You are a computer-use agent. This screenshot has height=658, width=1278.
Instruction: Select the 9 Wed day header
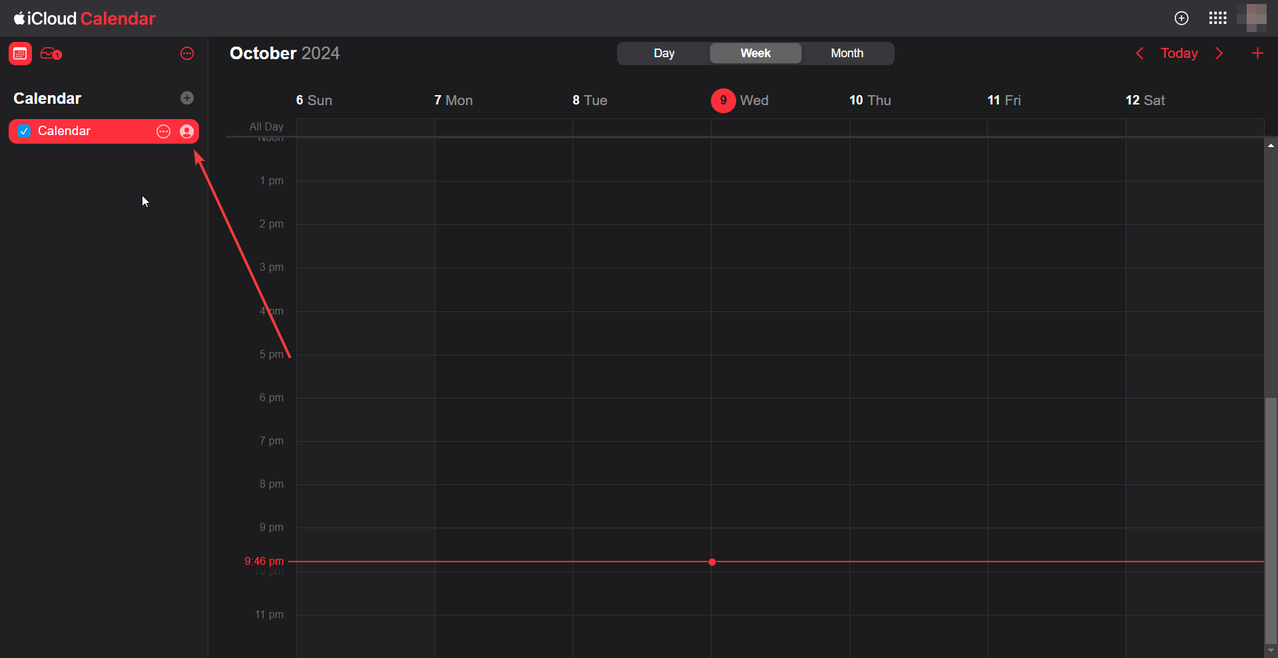[x=740, y=100]
